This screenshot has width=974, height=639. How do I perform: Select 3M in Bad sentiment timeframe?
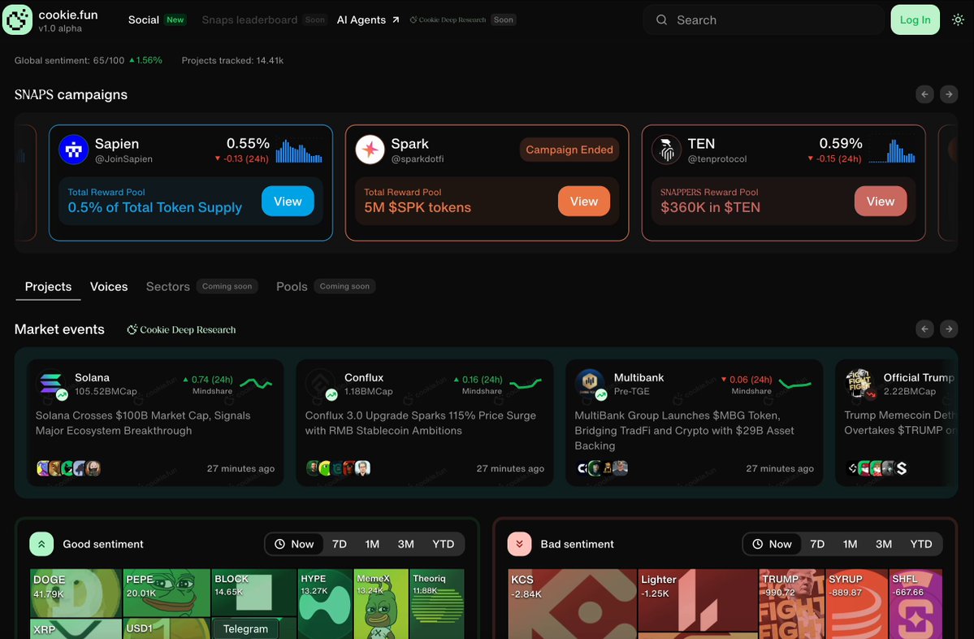point(883,544)
